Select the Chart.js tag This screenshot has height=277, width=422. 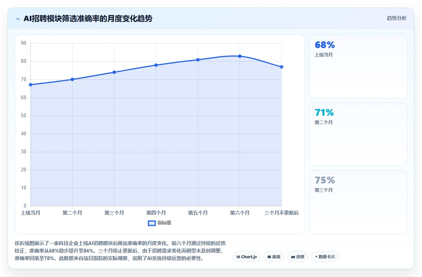click(246, 257)
